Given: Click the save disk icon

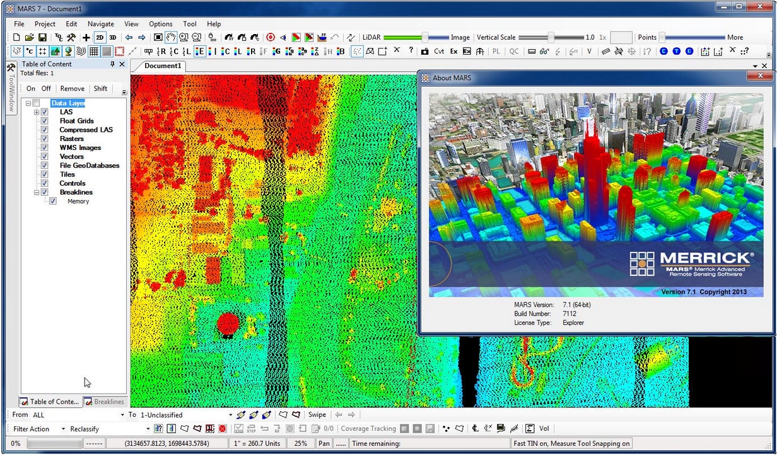Looking at the screenshot, I should (x=42, y=38).
